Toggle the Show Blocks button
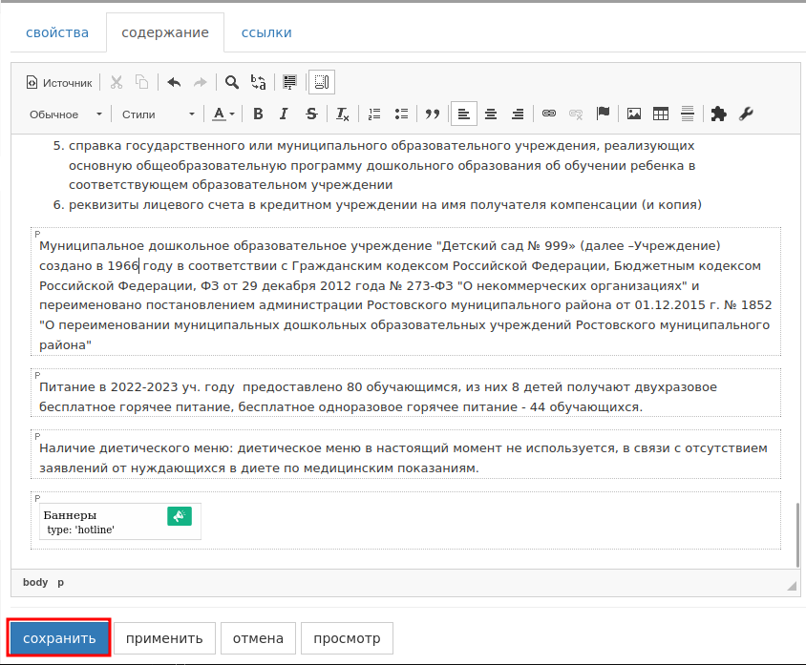Screen dimensions: 806x665 point(322,83)
